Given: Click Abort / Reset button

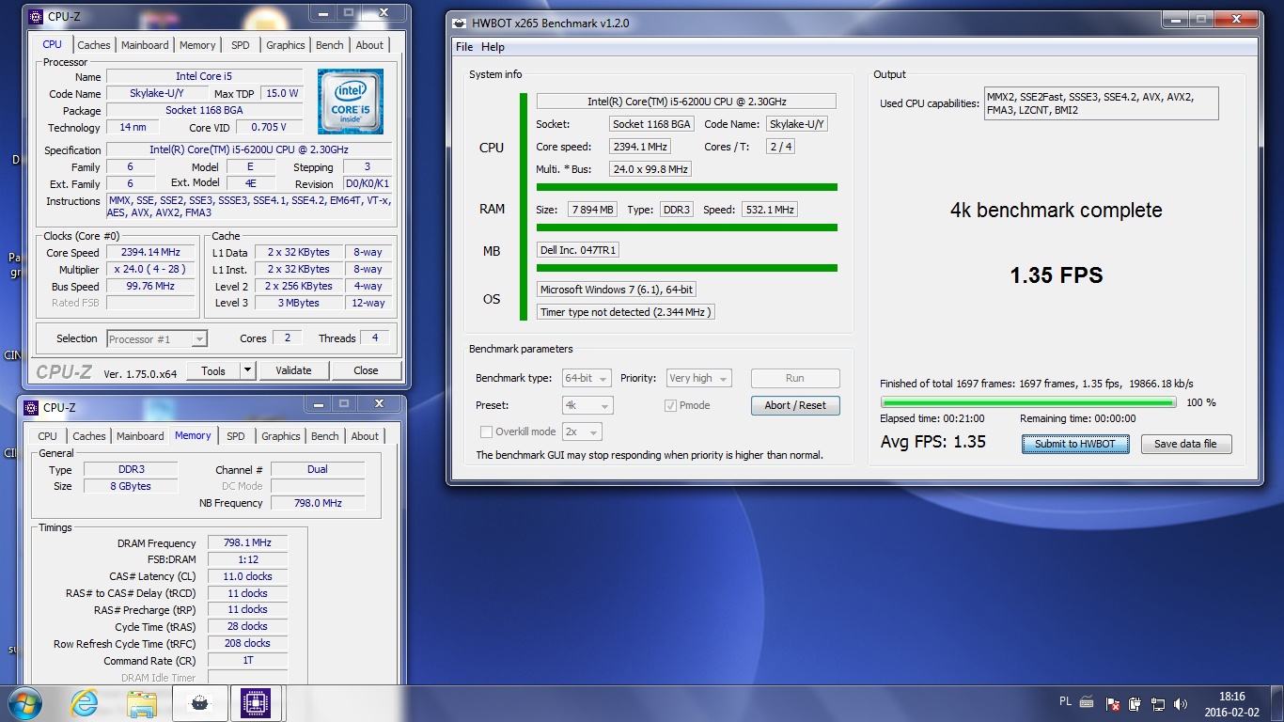Looking at the screenshot, I should pyautogui.click(x=795, y=405).
